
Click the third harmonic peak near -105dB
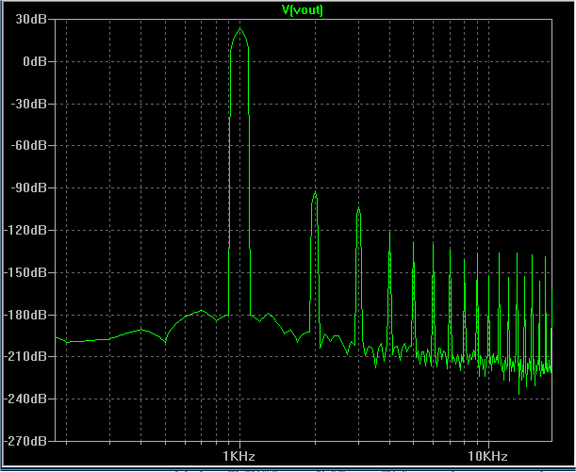coord(358,208)
